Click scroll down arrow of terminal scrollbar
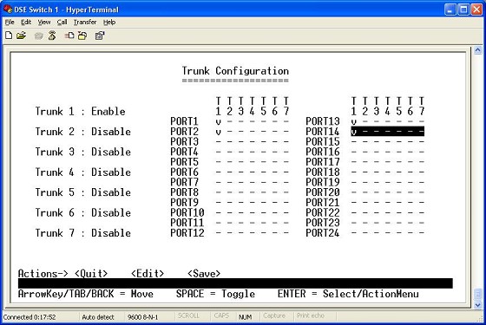Screen dimensions: 486x325 [478, 305]
